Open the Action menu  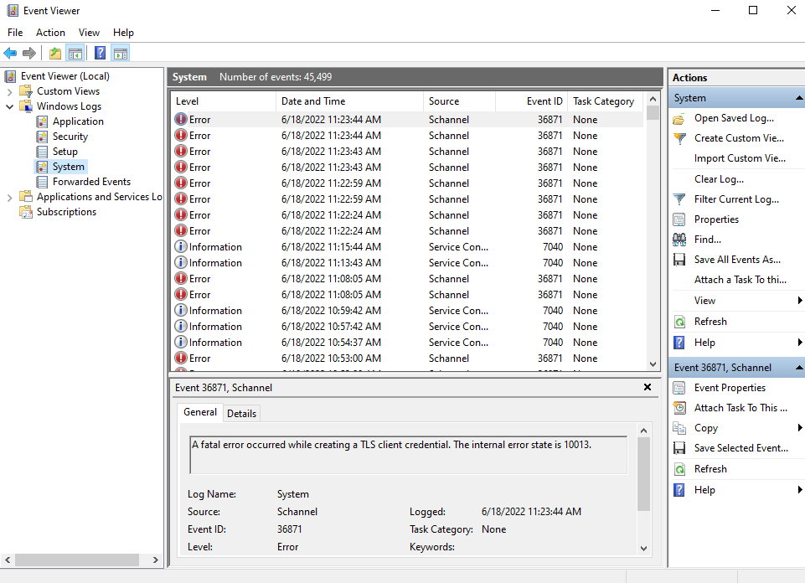(x=50, y=33)
